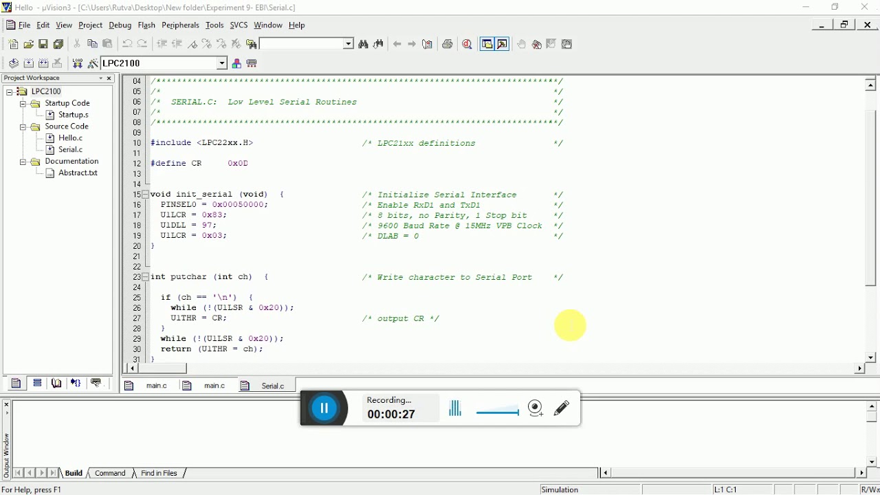
Task: Click the LOAD download to flash icon
Action: 77,63
